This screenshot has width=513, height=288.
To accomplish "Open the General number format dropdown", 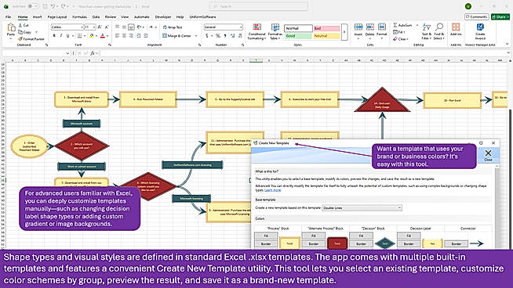I will 241,27.
